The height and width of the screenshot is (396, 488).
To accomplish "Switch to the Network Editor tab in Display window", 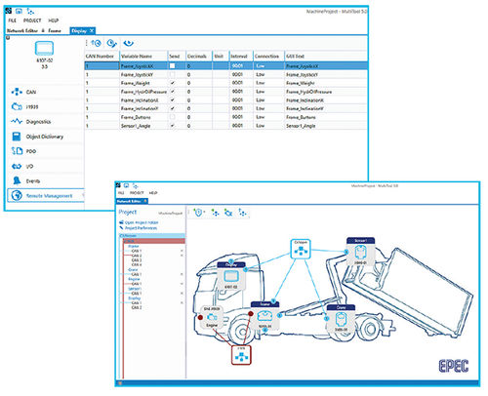I will coord(22,30).
